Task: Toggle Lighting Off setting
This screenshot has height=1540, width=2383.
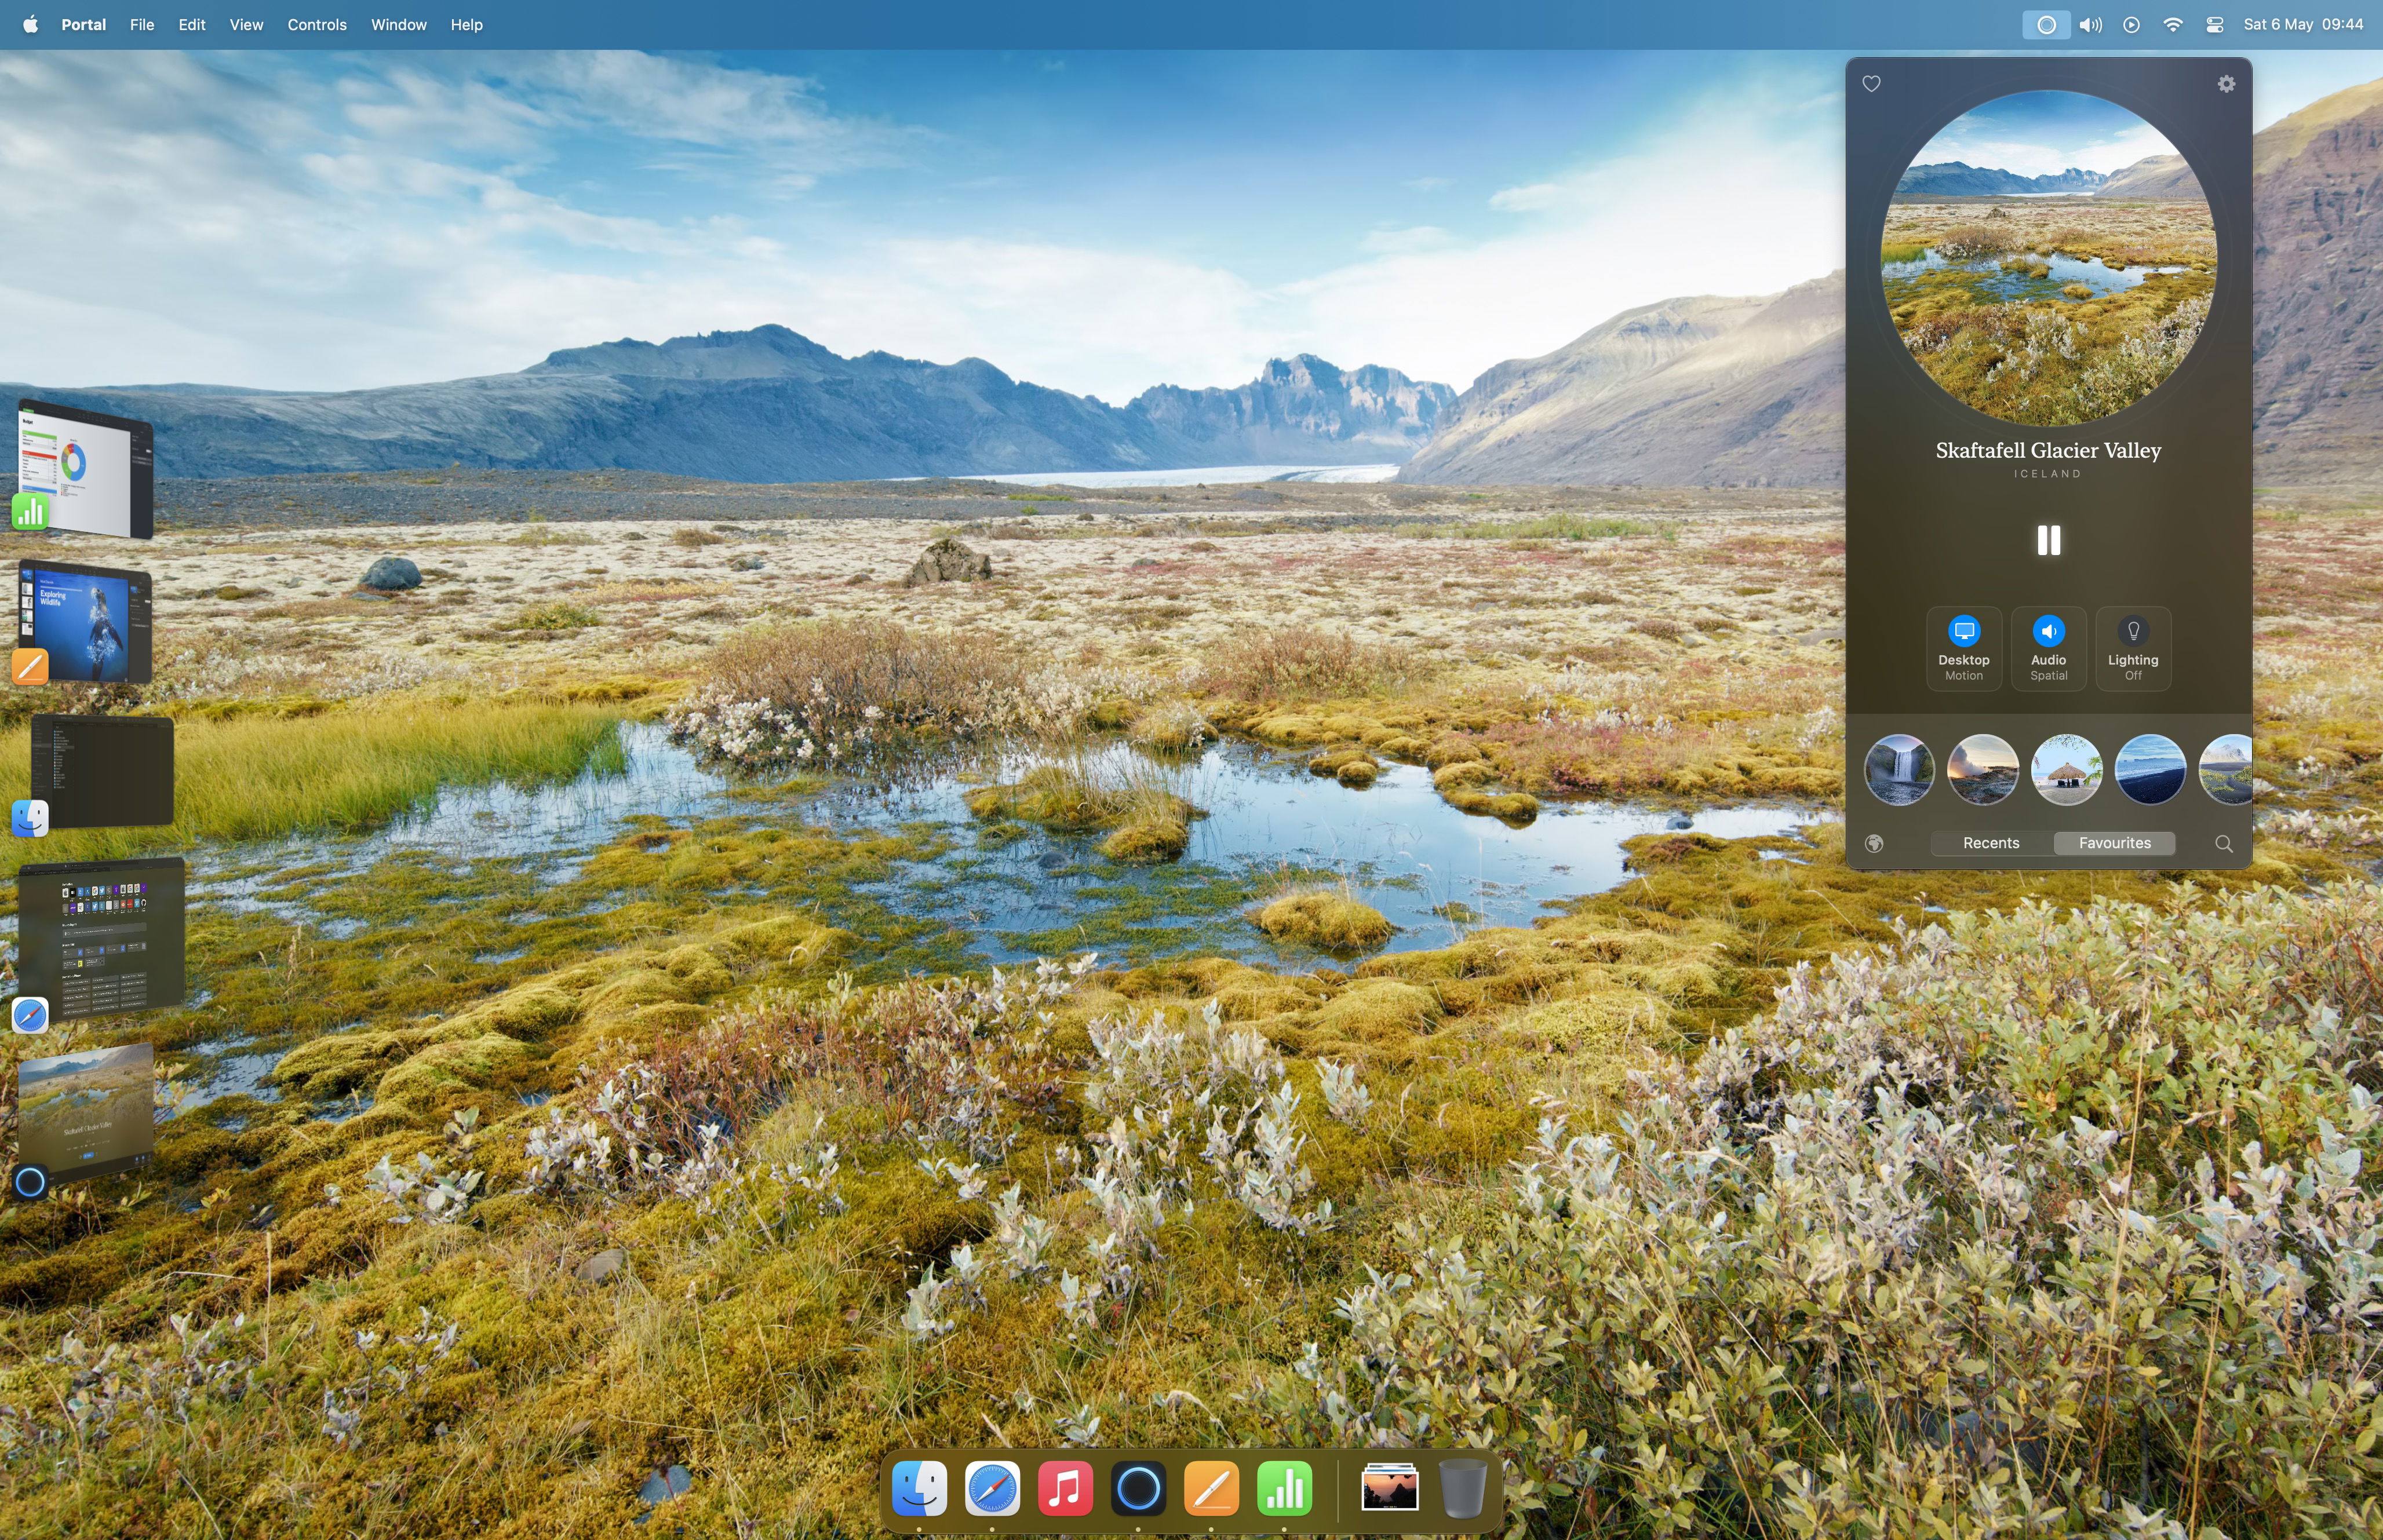Action: 2132,648
